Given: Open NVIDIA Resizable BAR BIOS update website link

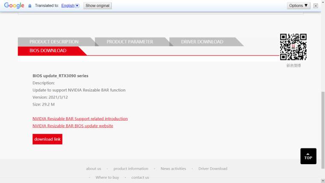Looking at the screenshot, I should click(73, 126).
